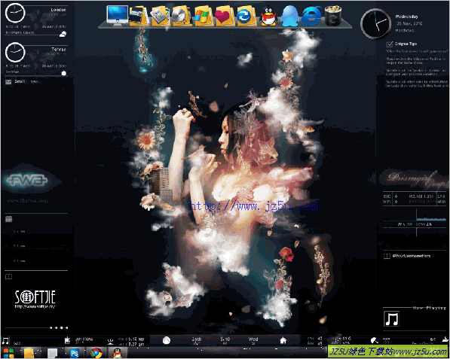Open the pink heart favorites folder
This screenshot has height=359, width=450.
[225, 16]
